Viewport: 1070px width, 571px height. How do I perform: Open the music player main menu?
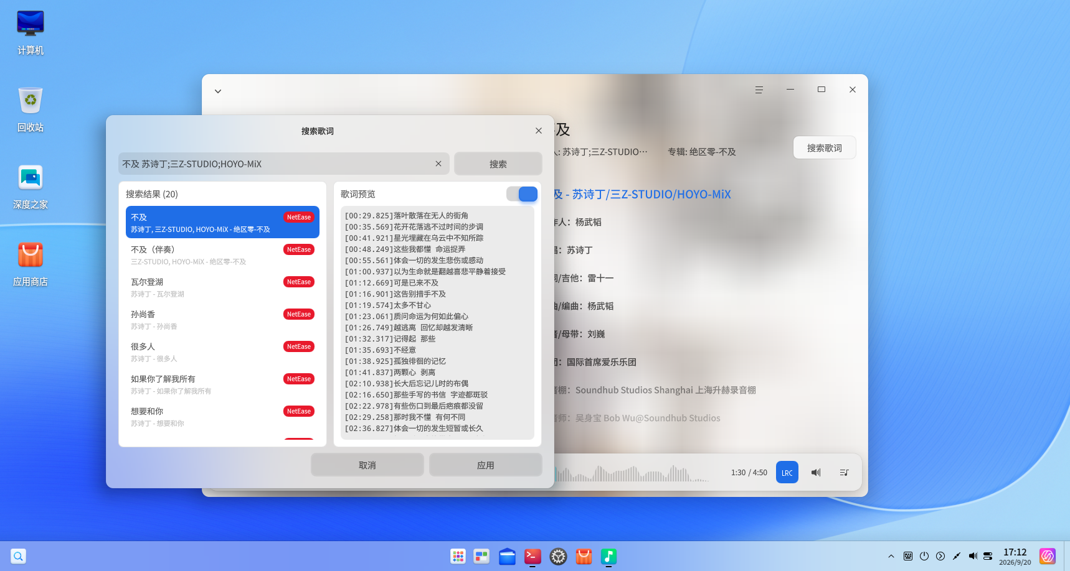pos(759,90)
